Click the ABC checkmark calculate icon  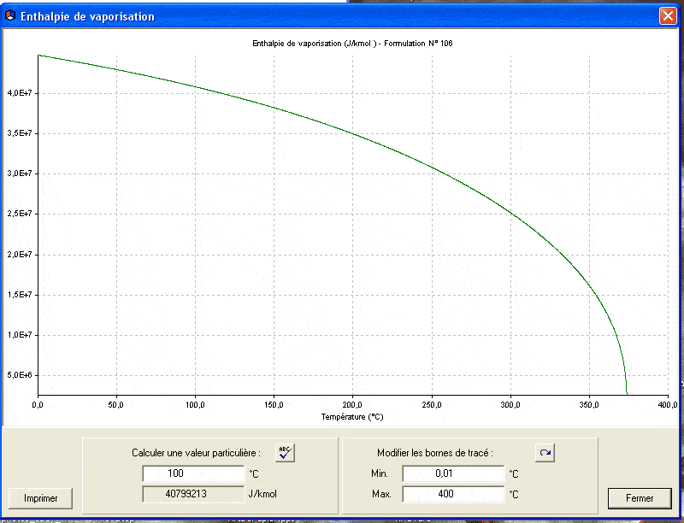tap(285, 453)
